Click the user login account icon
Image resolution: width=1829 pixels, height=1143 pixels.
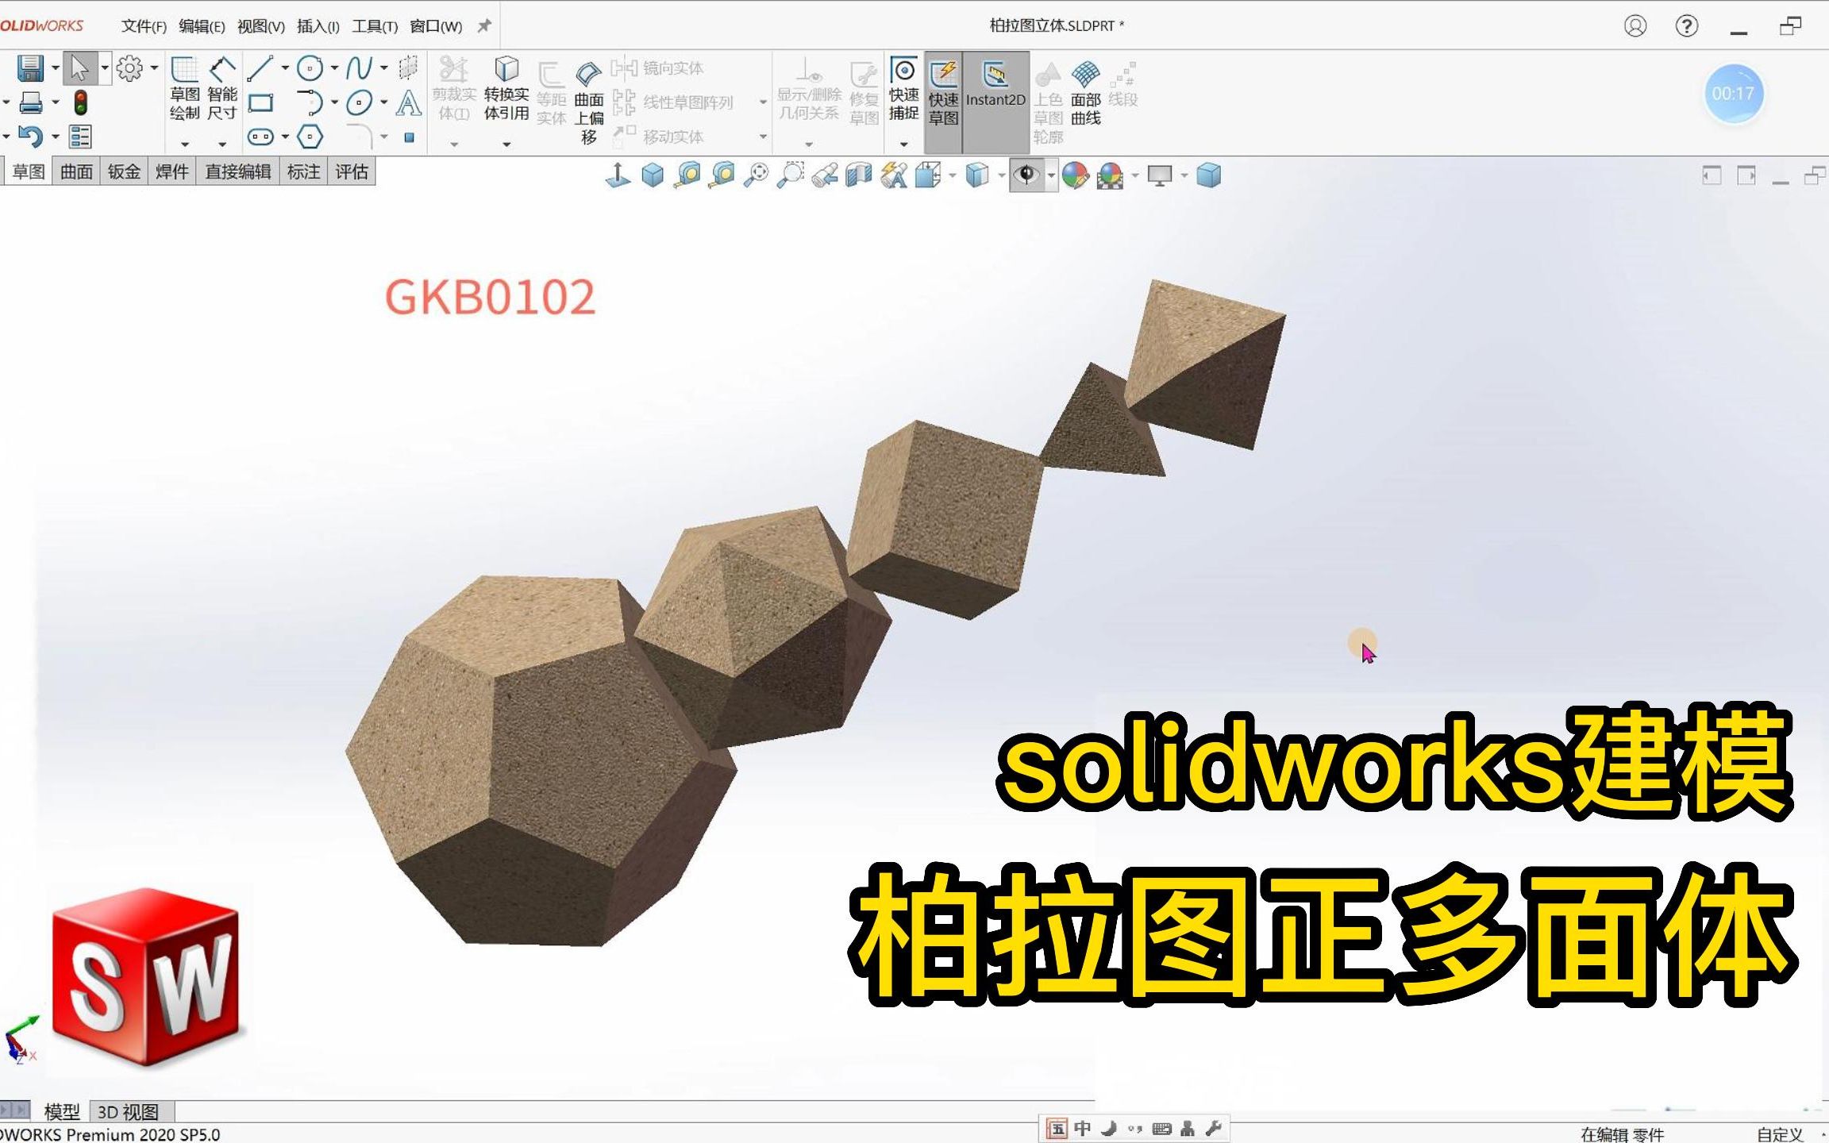[x=1635, y=26]
